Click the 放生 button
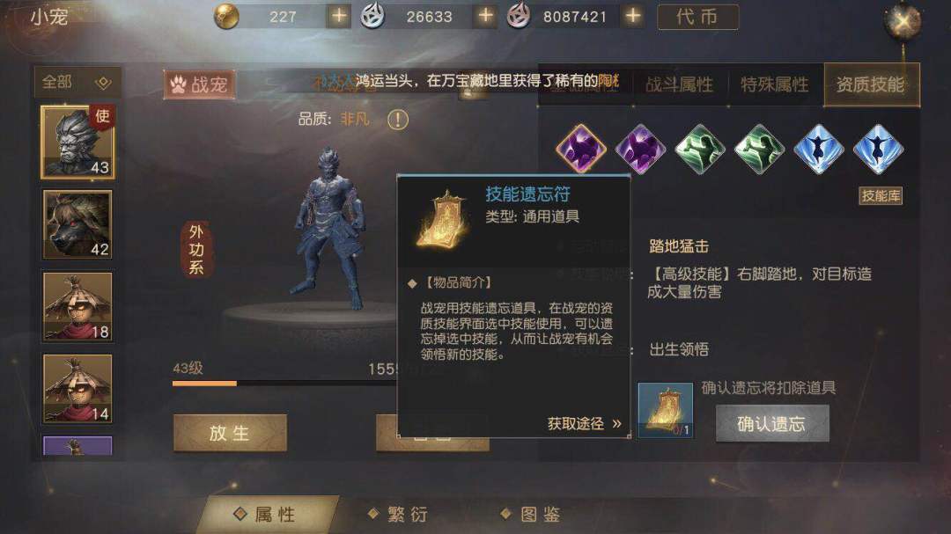The height and width of the screenshot is (534, 951). (x=230, y=433)
